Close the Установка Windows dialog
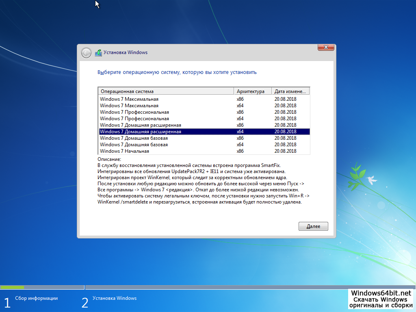Screen dimensions: 416x312 tap(326, 48)
